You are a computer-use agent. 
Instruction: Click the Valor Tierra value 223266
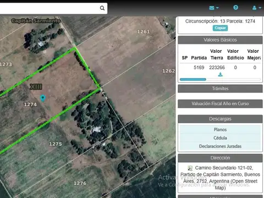click(217, 68)
